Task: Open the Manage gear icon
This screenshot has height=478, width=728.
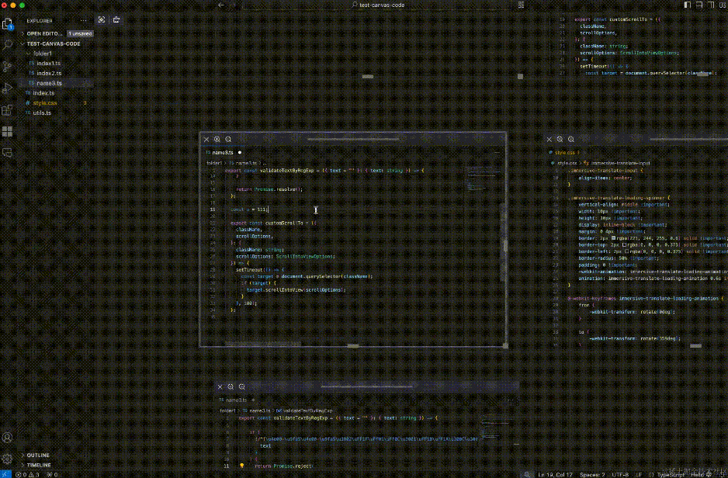Action: pos(8,459)
